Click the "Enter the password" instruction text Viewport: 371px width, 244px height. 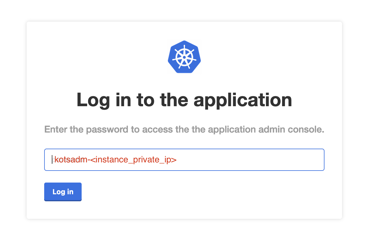coord(184,129)
